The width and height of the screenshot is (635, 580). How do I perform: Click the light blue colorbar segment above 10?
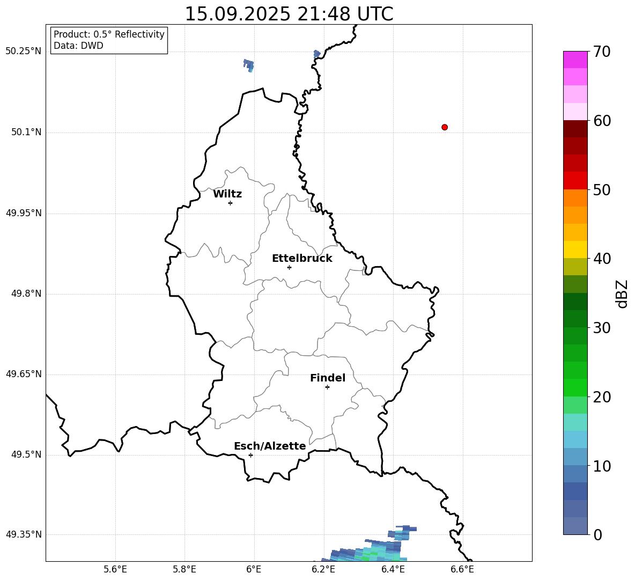coord(575,457)
